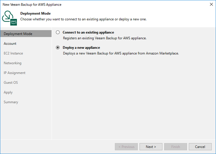Click the Cancel button
The height and width of the screenshot is (154, 216).
pyautogui.click(x=200, y=147)
